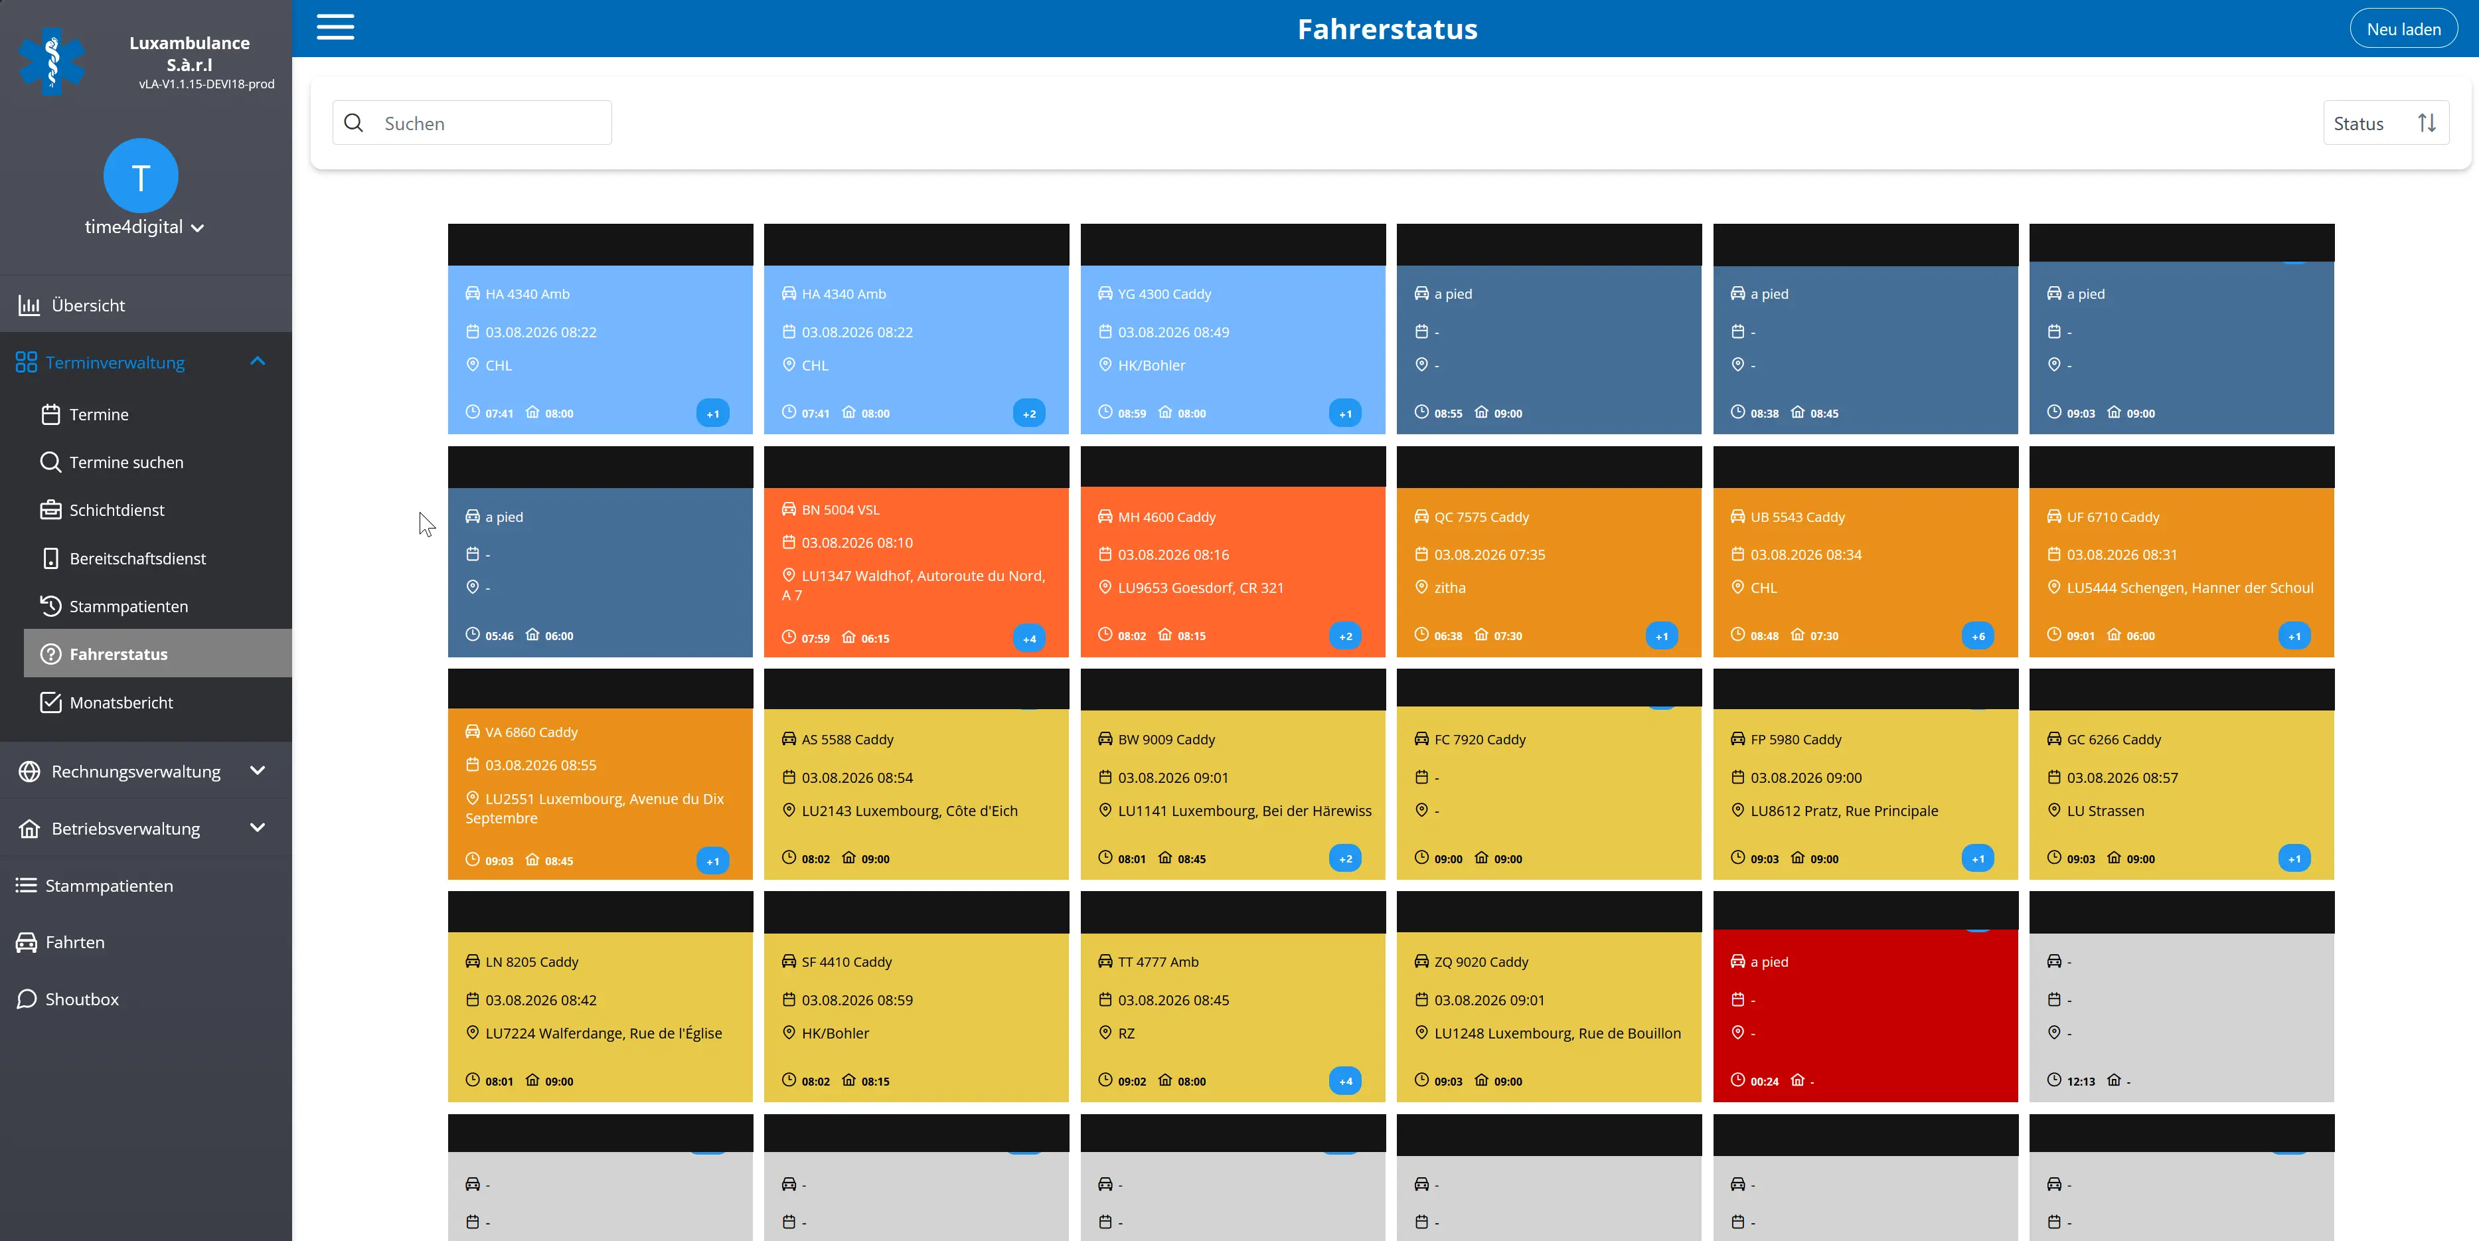Click the +1 badge on YG 4300 Caddy card

coord(1345,413)
